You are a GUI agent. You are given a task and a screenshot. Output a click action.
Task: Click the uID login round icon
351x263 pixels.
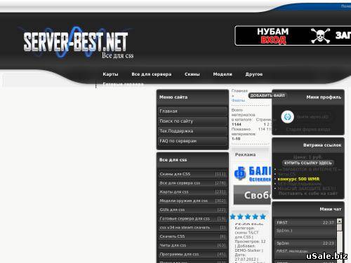pyautogui.click(x=287, y=116)
